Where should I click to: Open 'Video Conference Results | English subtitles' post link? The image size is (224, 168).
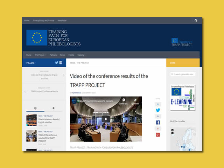(49, 121)
